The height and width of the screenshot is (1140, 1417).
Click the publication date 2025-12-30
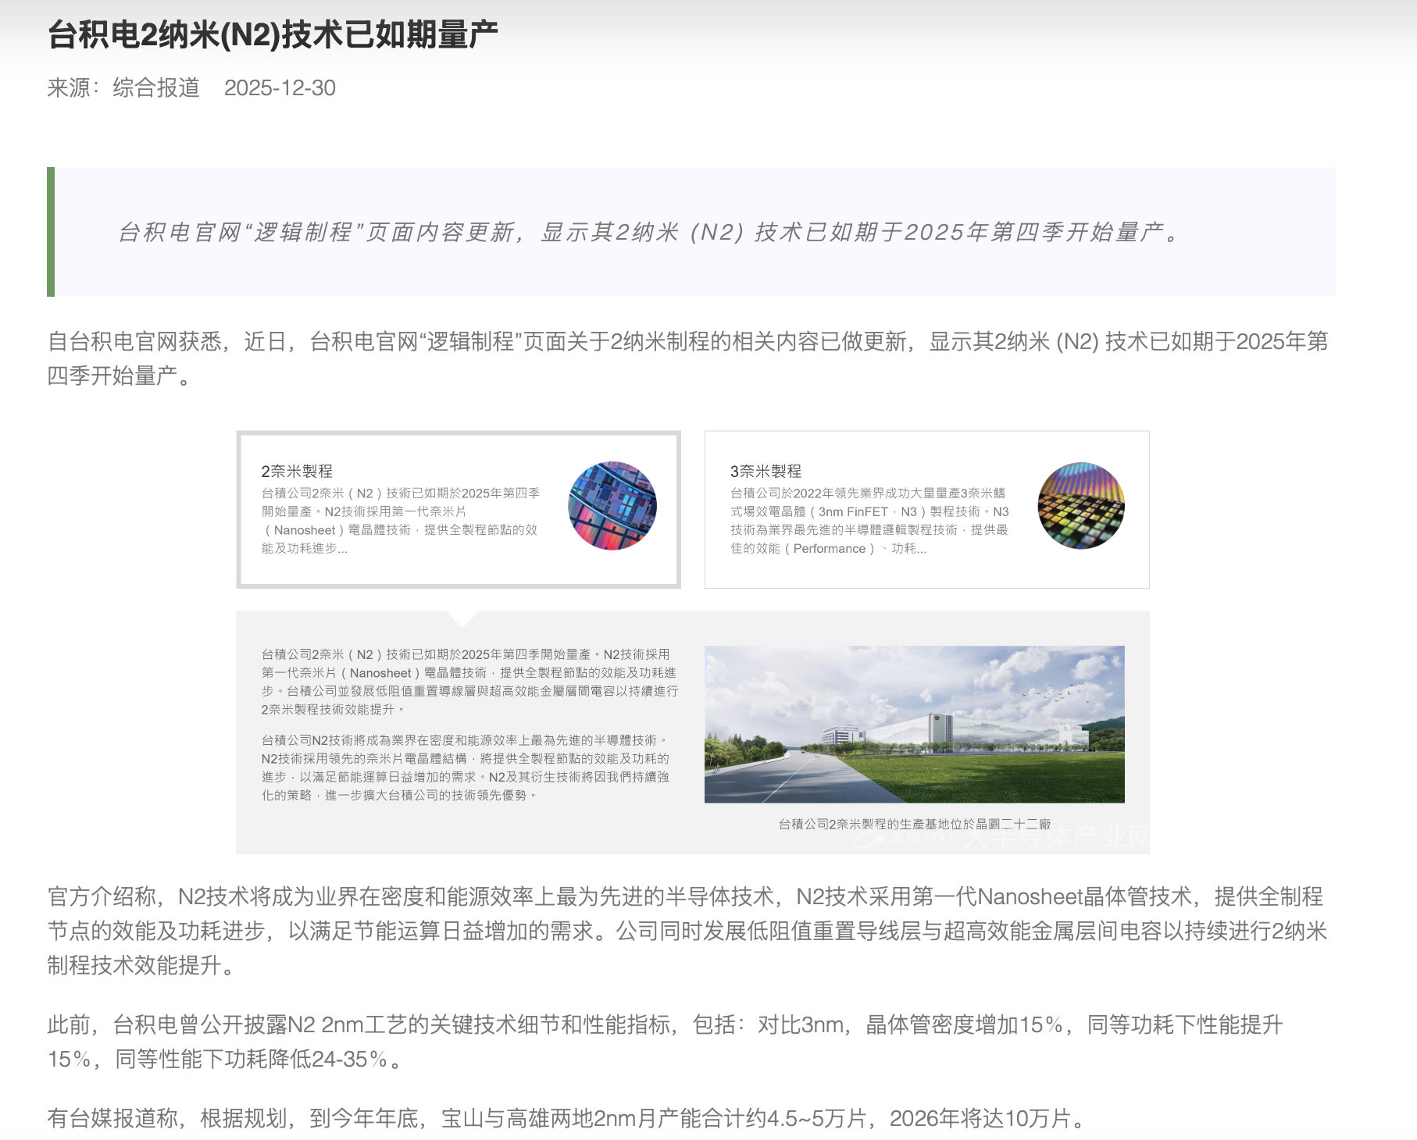point(280,87)
